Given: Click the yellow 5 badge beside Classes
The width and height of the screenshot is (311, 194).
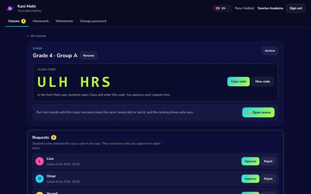Looking at the screenshot, I should [23, 21].
